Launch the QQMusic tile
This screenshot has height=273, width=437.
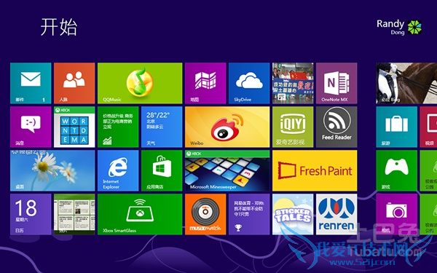point(140,83)
